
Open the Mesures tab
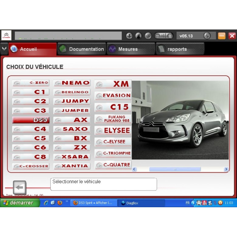[x=131, y=49]
